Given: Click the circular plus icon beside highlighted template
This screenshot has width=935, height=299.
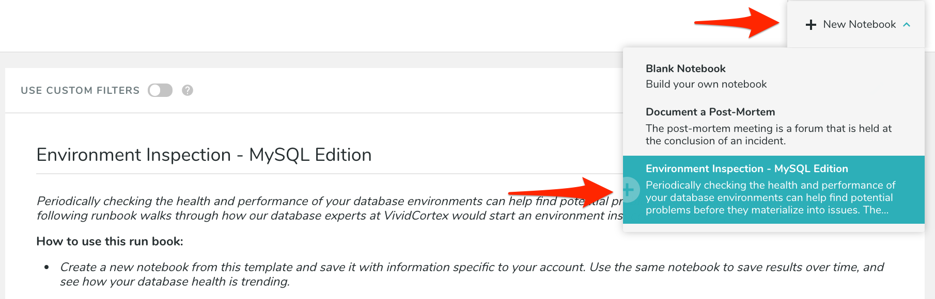Looking at the screenshot, I should point(629,190).
